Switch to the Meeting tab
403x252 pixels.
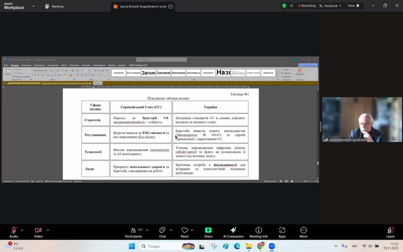tap(54, 6)
